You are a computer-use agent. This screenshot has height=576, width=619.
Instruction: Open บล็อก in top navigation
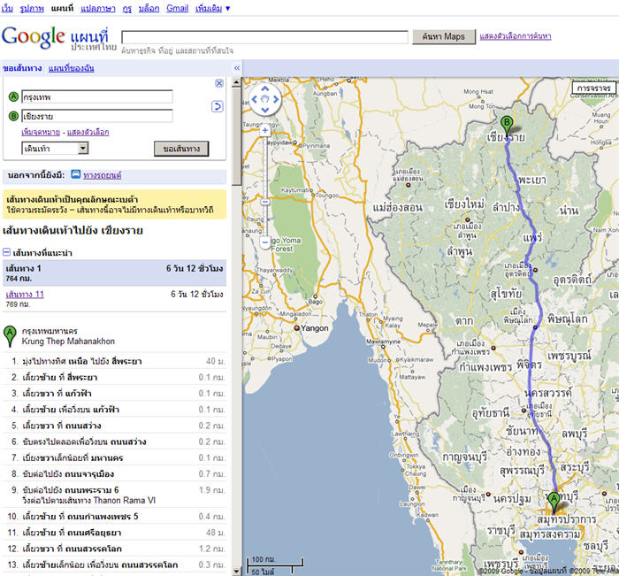[x=149, y=8]
